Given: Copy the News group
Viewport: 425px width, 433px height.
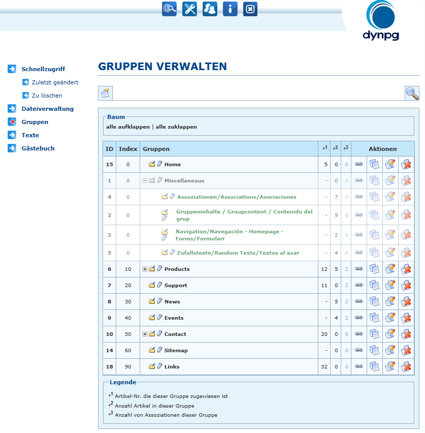Looking at the screenshot, I should (x=374, y=301).
